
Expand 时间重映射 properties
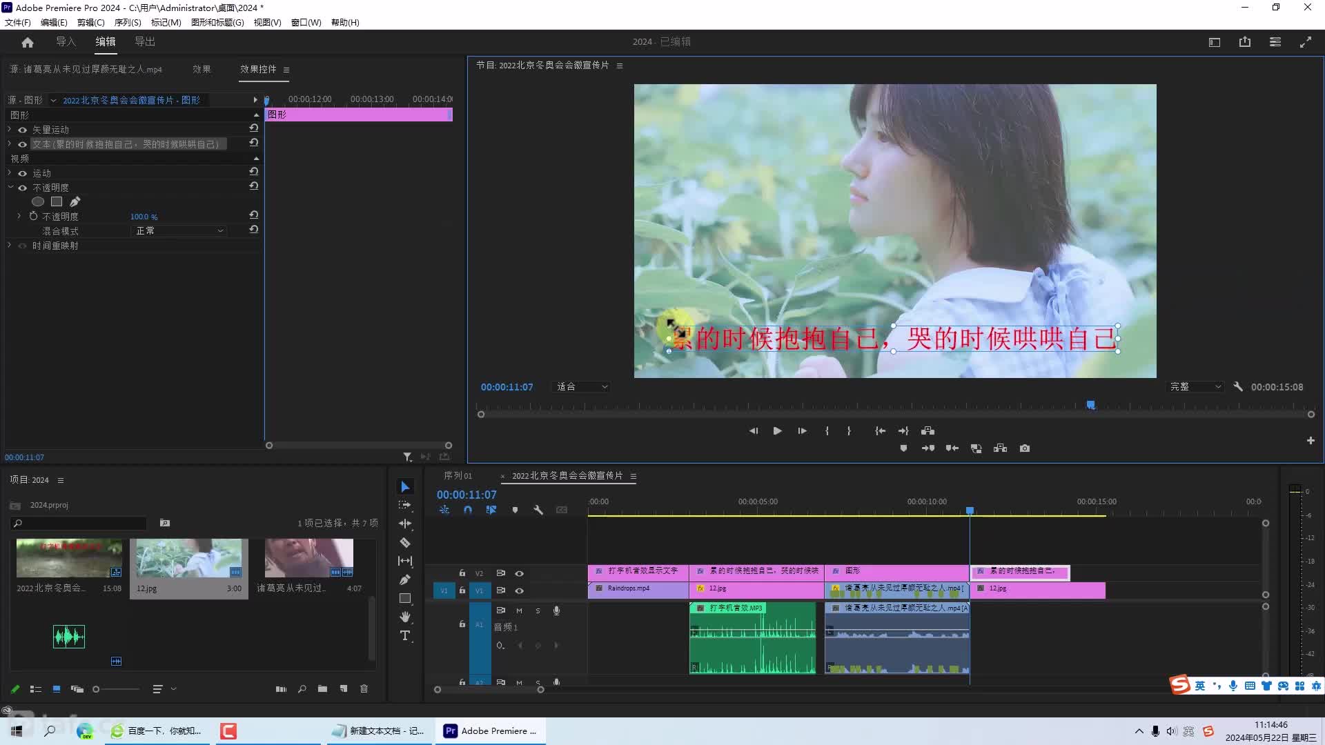click(10, 246)
